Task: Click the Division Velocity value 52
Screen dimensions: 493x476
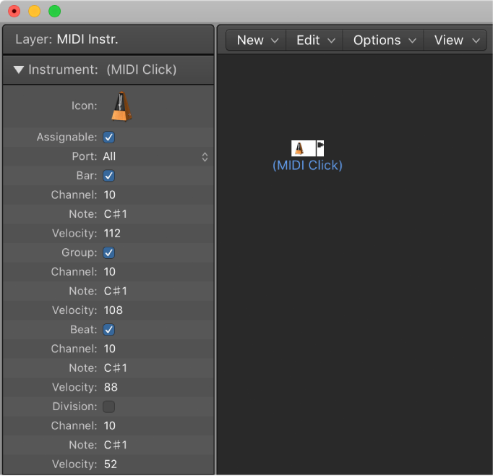Action: pos(111,464)
